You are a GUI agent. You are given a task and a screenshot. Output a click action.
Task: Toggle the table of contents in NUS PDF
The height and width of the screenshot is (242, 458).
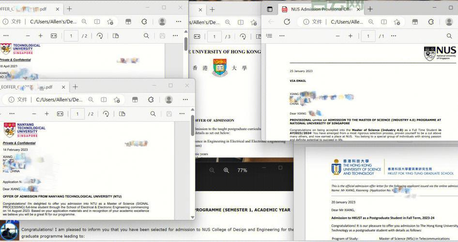coord(269,36)
